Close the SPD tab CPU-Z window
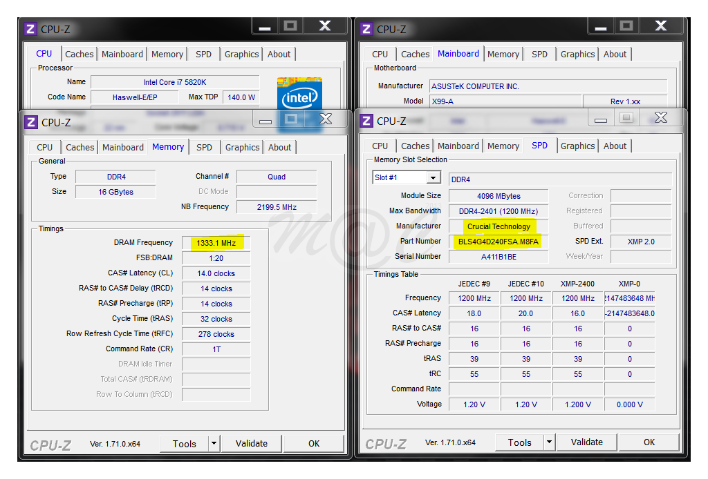 [661, 118]
